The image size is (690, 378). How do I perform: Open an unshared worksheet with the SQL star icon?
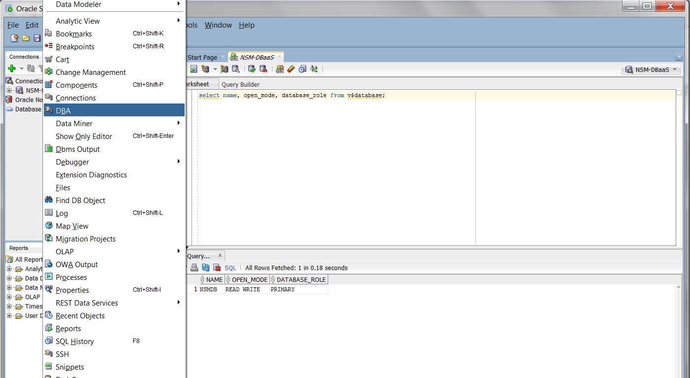click(280, 69)
